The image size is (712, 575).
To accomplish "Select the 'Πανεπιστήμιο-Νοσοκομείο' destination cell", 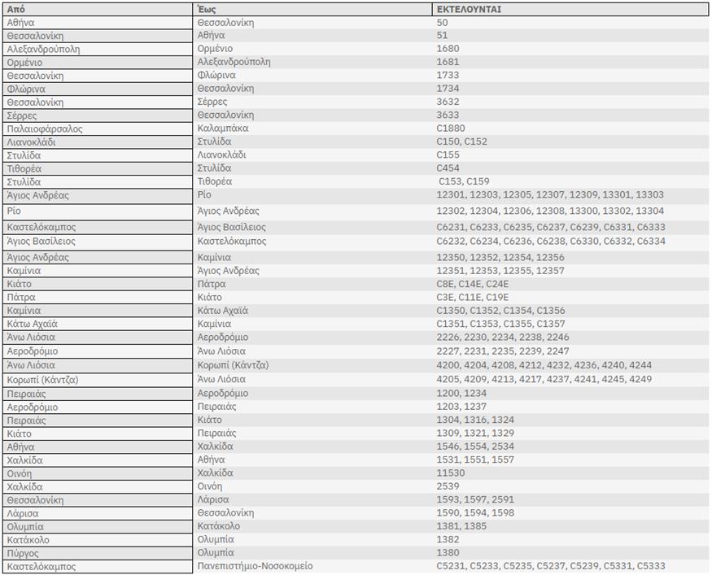I will click(x=255, y=566).
